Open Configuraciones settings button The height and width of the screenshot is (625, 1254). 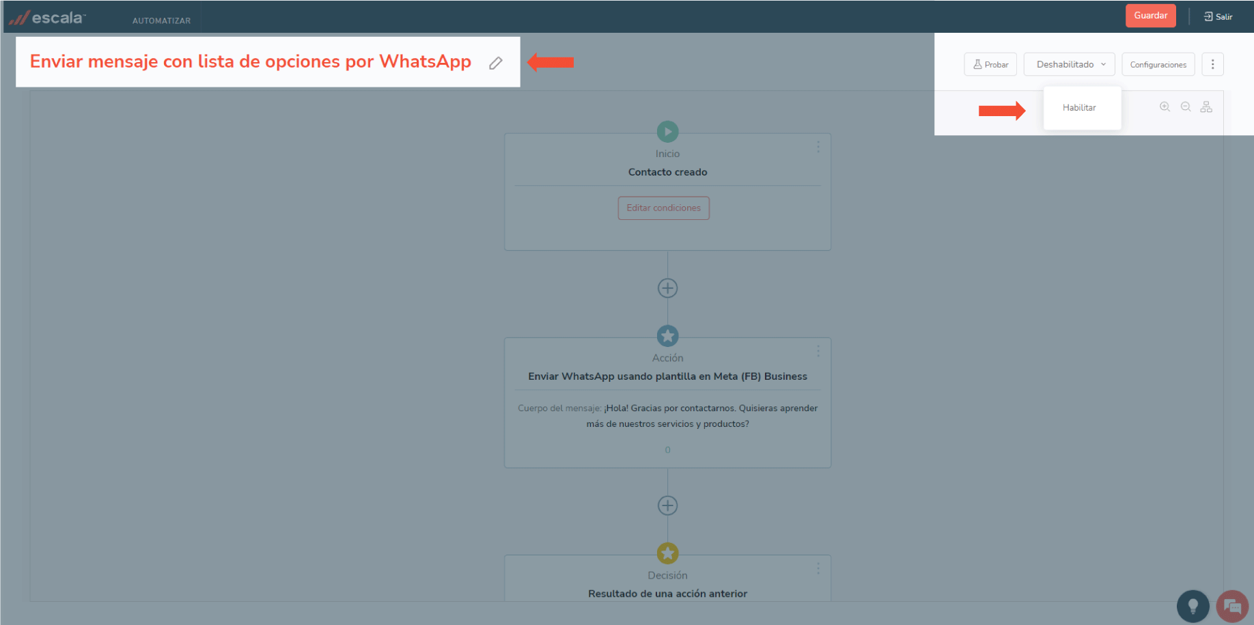point(1158,64)
